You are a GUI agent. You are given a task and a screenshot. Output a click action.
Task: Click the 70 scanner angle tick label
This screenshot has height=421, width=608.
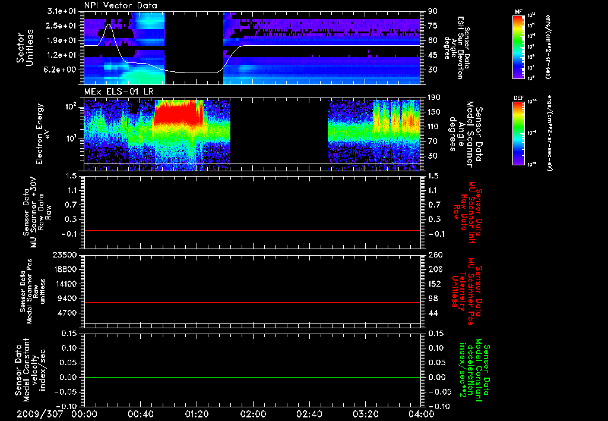click(x=433, y=142)
